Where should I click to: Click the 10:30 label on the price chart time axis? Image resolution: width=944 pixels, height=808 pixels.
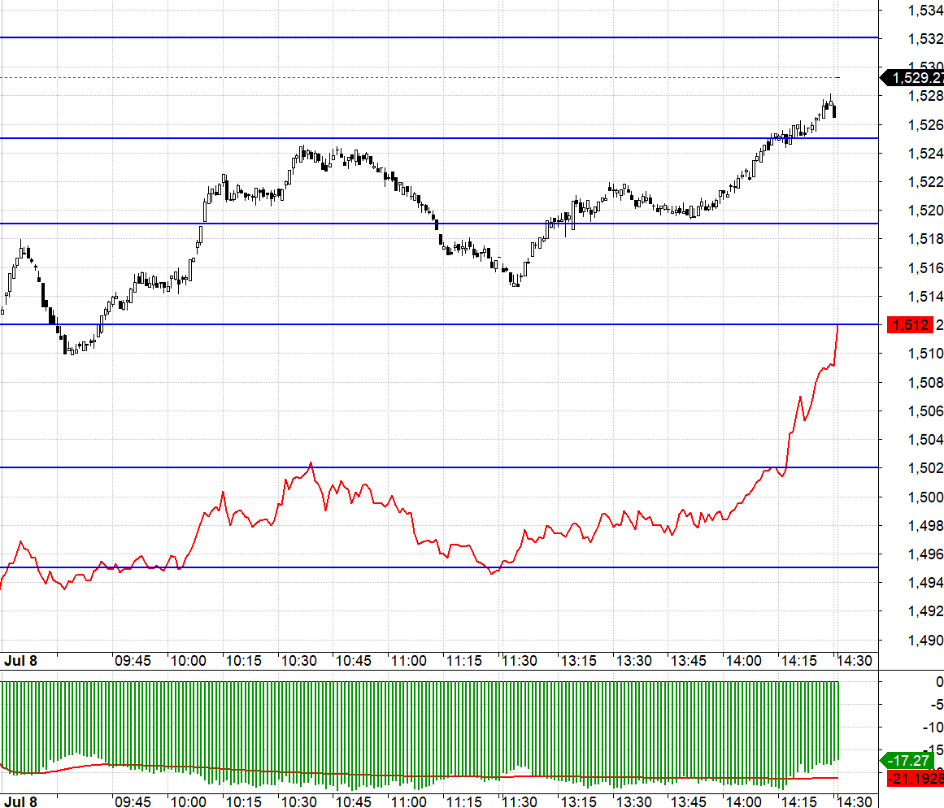point(298,661)
